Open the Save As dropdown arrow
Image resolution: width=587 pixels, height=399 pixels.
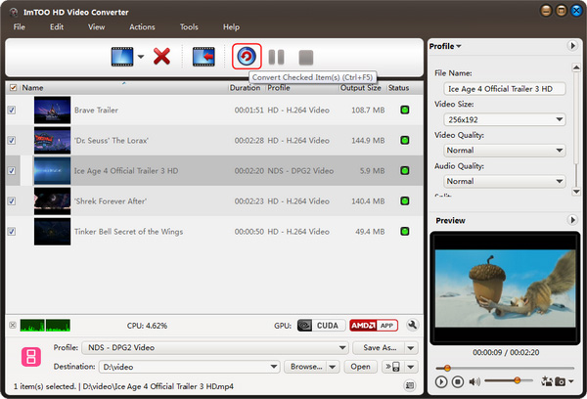click(x=411, y=348)
